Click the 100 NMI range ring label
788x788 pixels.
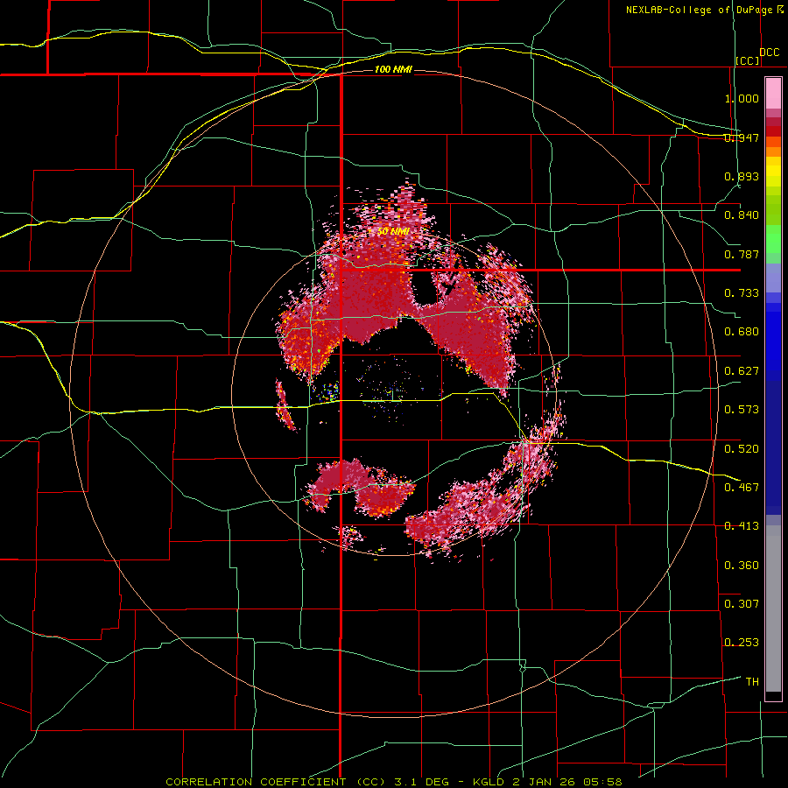(393, 69)
